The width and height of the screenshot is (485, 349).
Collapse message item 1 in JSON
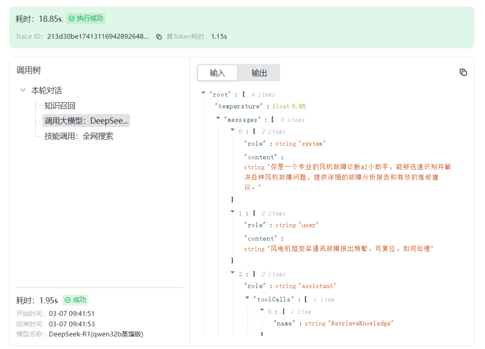tap(233, 212)
